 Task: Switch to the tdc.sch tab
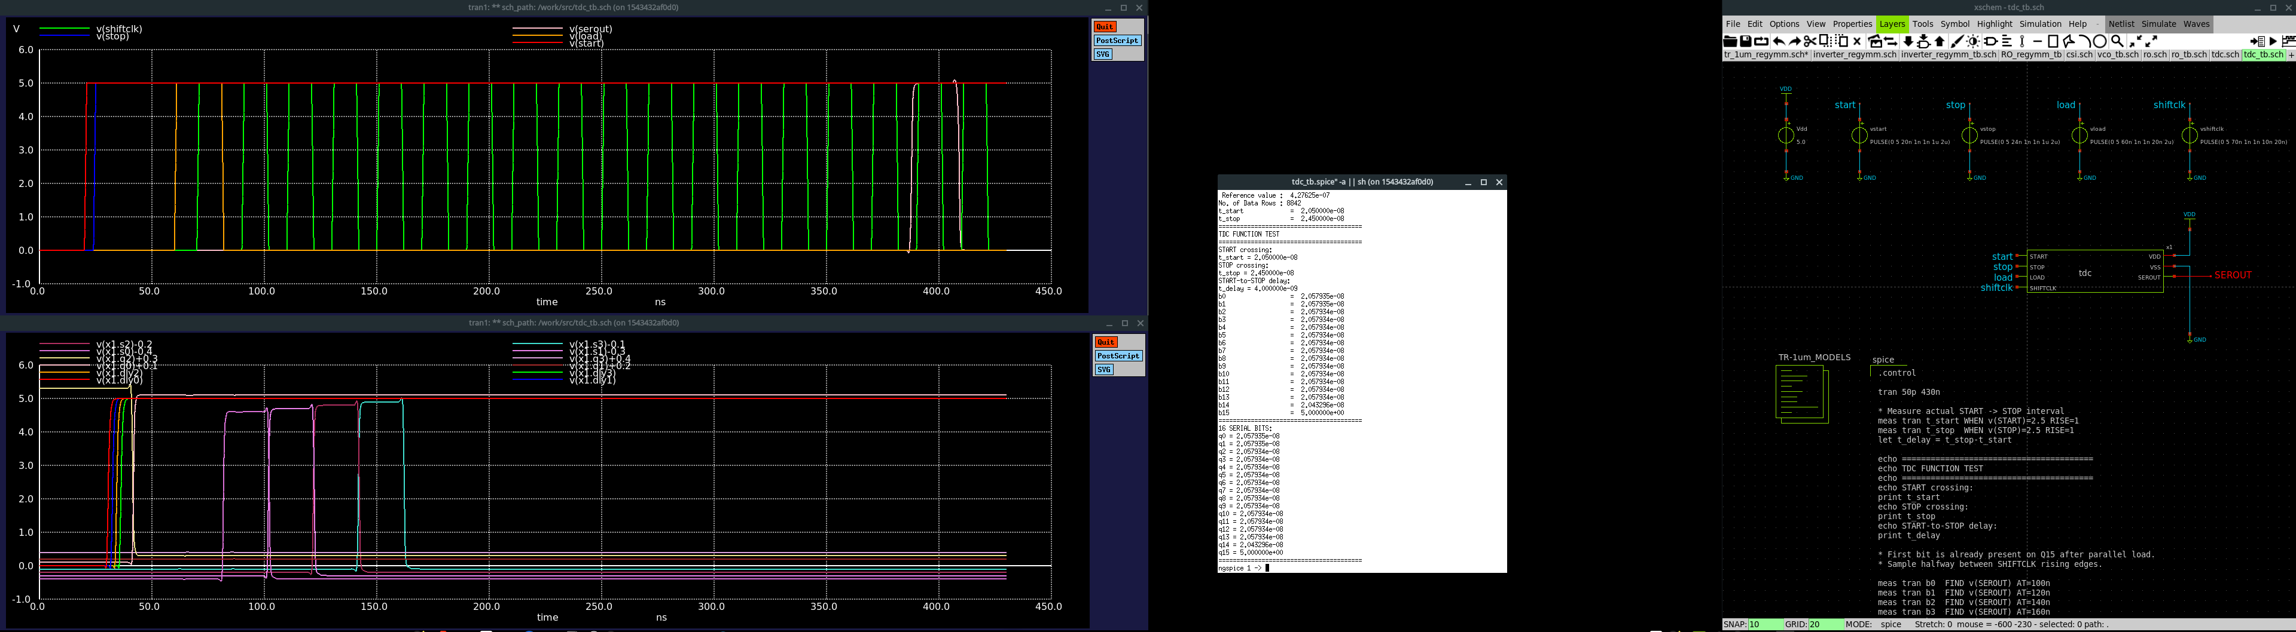click(2225, 54)
